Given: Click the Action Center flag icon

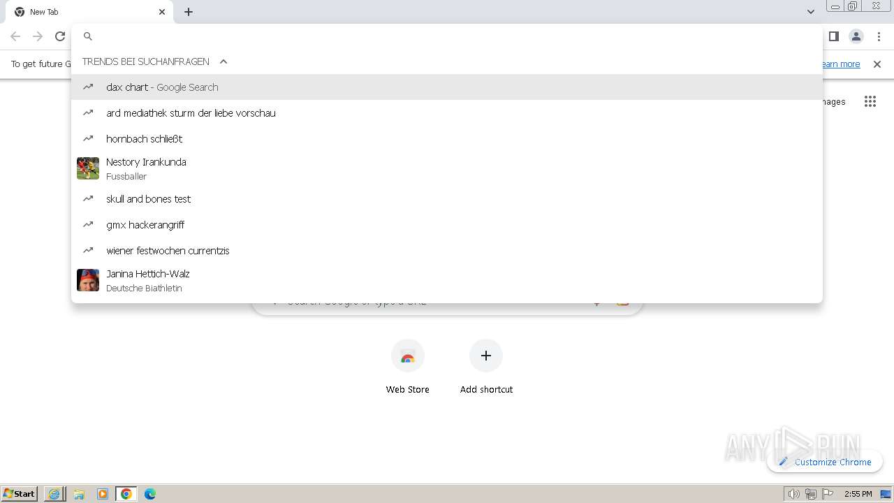Looking at the screenshot, I should pyautogui.click(x=828, y=494).
